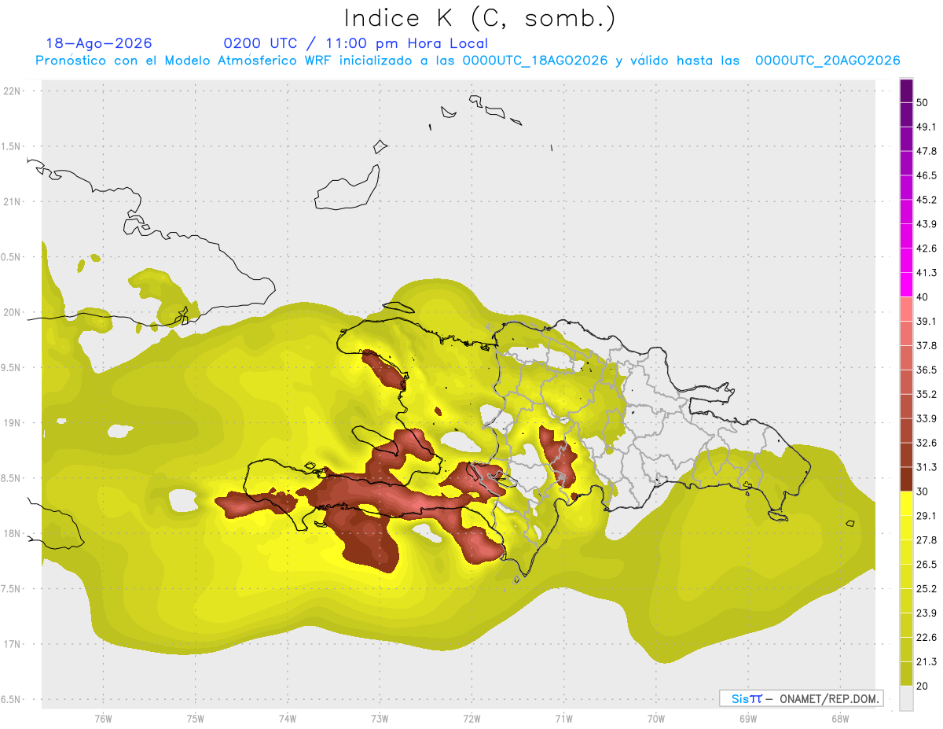Image resolution: width=943 pixels, height=729 pixels.
Task: Click the legend value 46.5
Action: pyautogui.click(x=926, y=175)
